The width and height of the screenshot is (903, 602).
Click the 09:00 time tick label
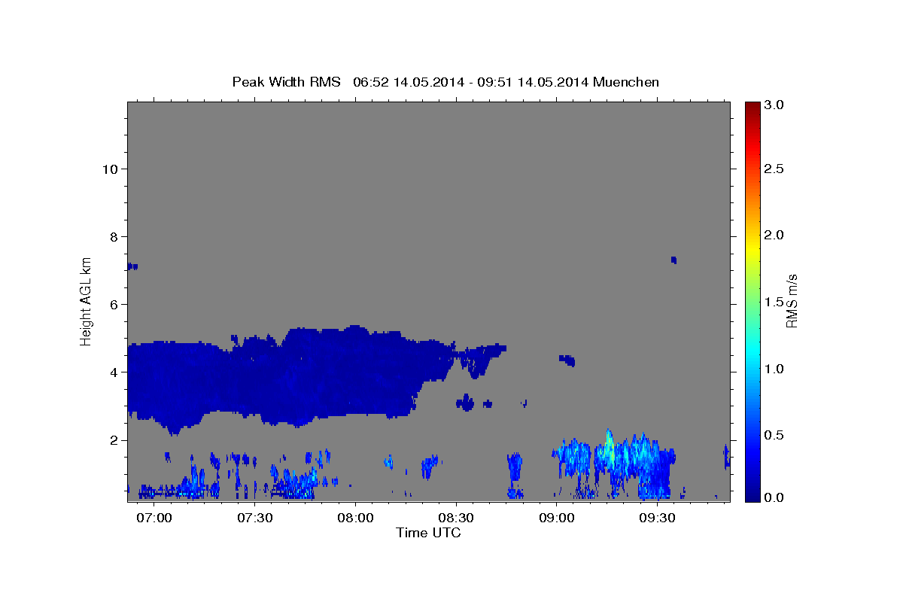tap(556, 518)
